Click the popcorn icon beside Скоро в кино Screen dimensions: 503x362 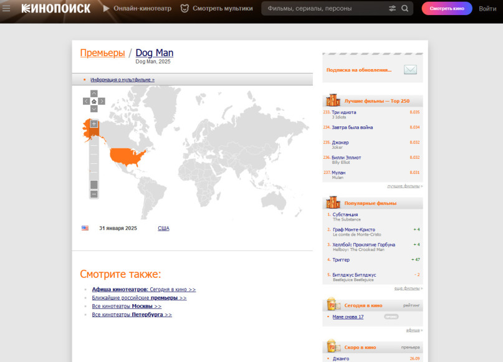pyautogui.click(x=333, y=346)
